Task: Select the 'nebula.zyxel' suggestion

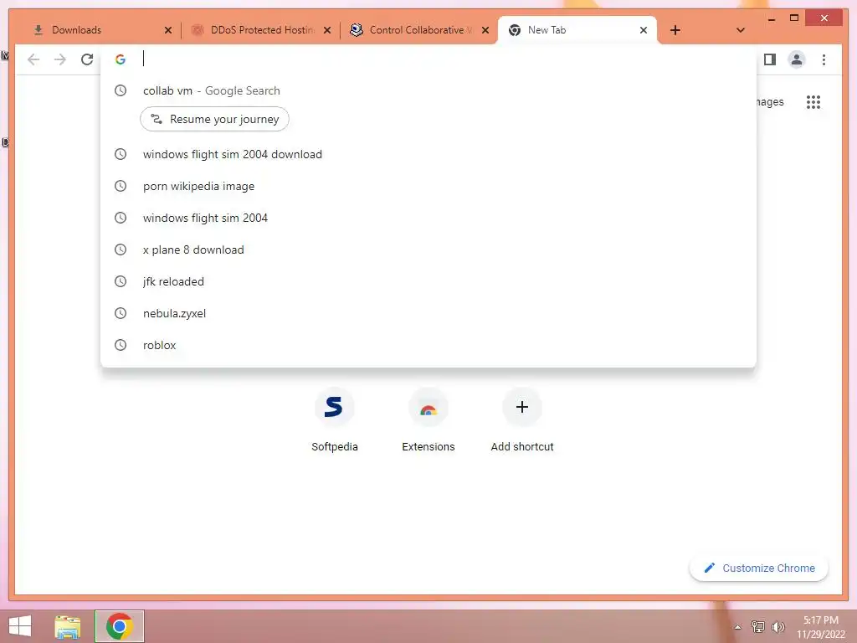Action: (x=428, y=313)
